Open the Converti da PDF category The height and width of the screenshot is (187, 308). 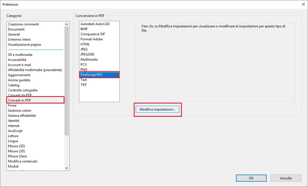coord(20,95)
